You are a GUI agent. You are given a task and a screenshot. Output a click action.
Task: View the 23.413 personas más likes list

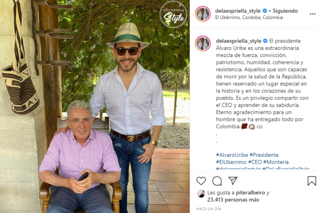coord(233,200)
